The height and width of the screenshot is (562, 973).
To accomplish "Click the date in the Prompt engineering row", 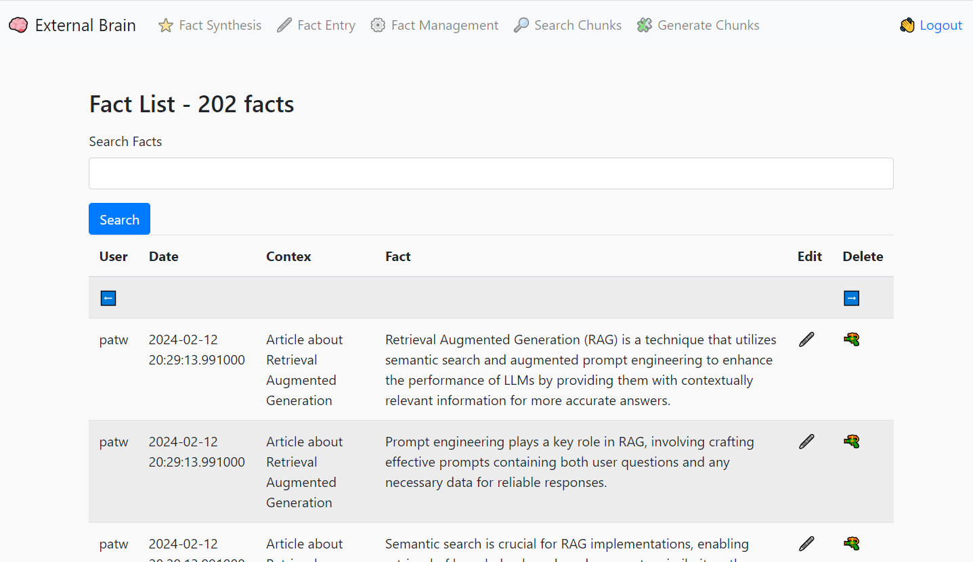I will click(x=197, y=452).
